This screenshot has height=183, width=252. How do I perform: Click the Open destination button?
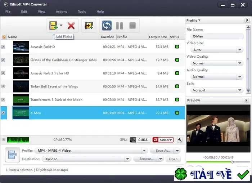tap(173, 159)
